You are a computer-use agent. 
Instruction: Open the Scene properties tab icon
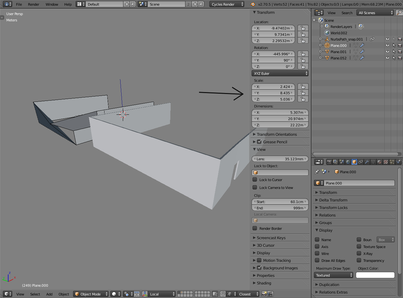click(x=342, y=162)
